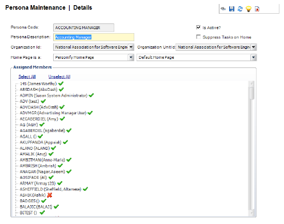Enable Suppress Tasks on Home checkbox
Image resolution: width=284 pixels, height=224 pixels.
198,37
